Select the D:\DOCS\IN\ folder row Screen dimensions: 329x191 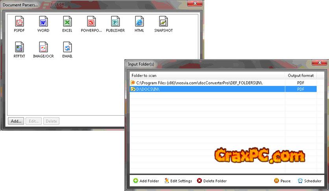[223, 89]
